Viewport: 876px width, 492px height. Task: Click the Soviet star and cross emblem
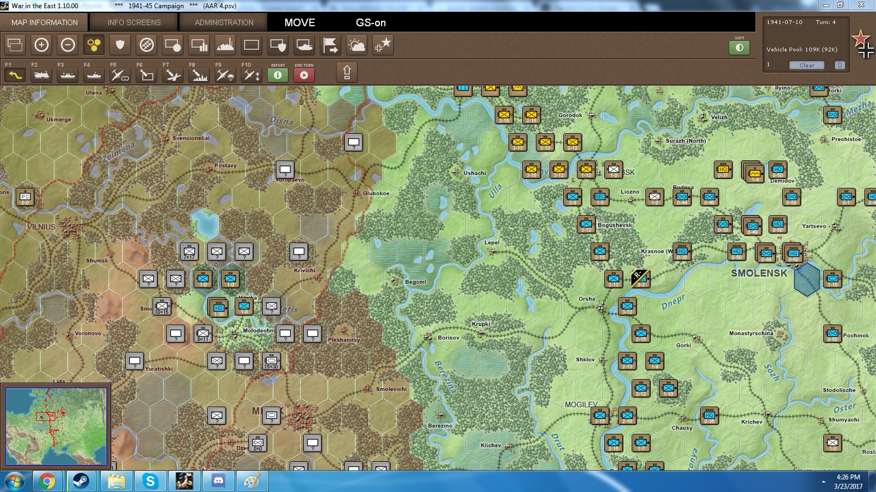click(x=863, y=44)
